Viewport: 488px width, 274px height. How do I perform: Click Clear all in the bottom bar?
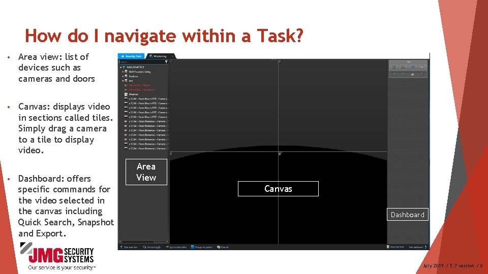coord(223,247)
